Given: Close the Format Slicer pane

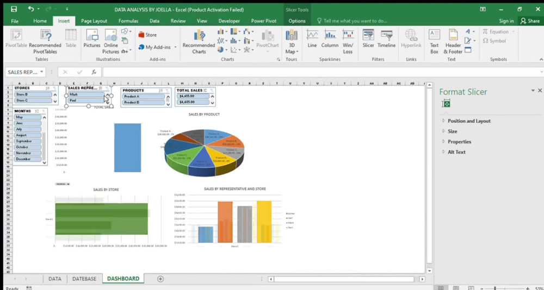Looking at the screenshot, I should tap(540, 91).
